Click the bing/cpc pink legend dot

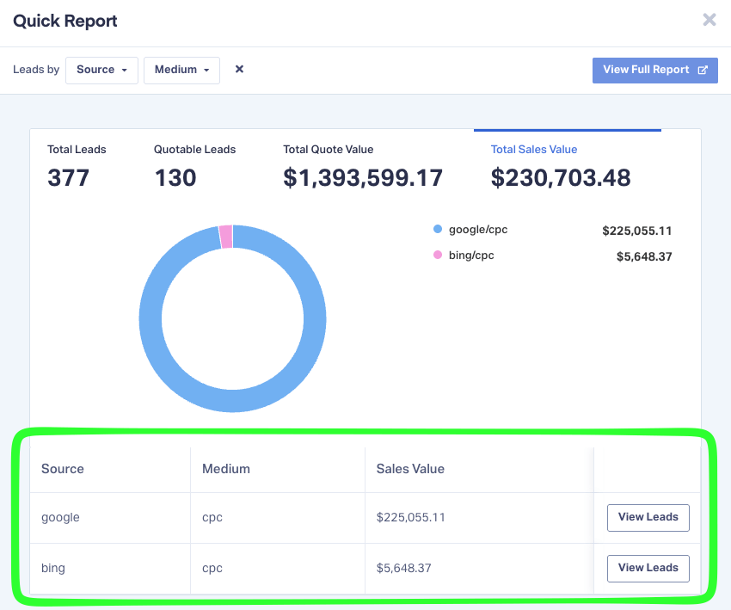click(x=438, y=255)
